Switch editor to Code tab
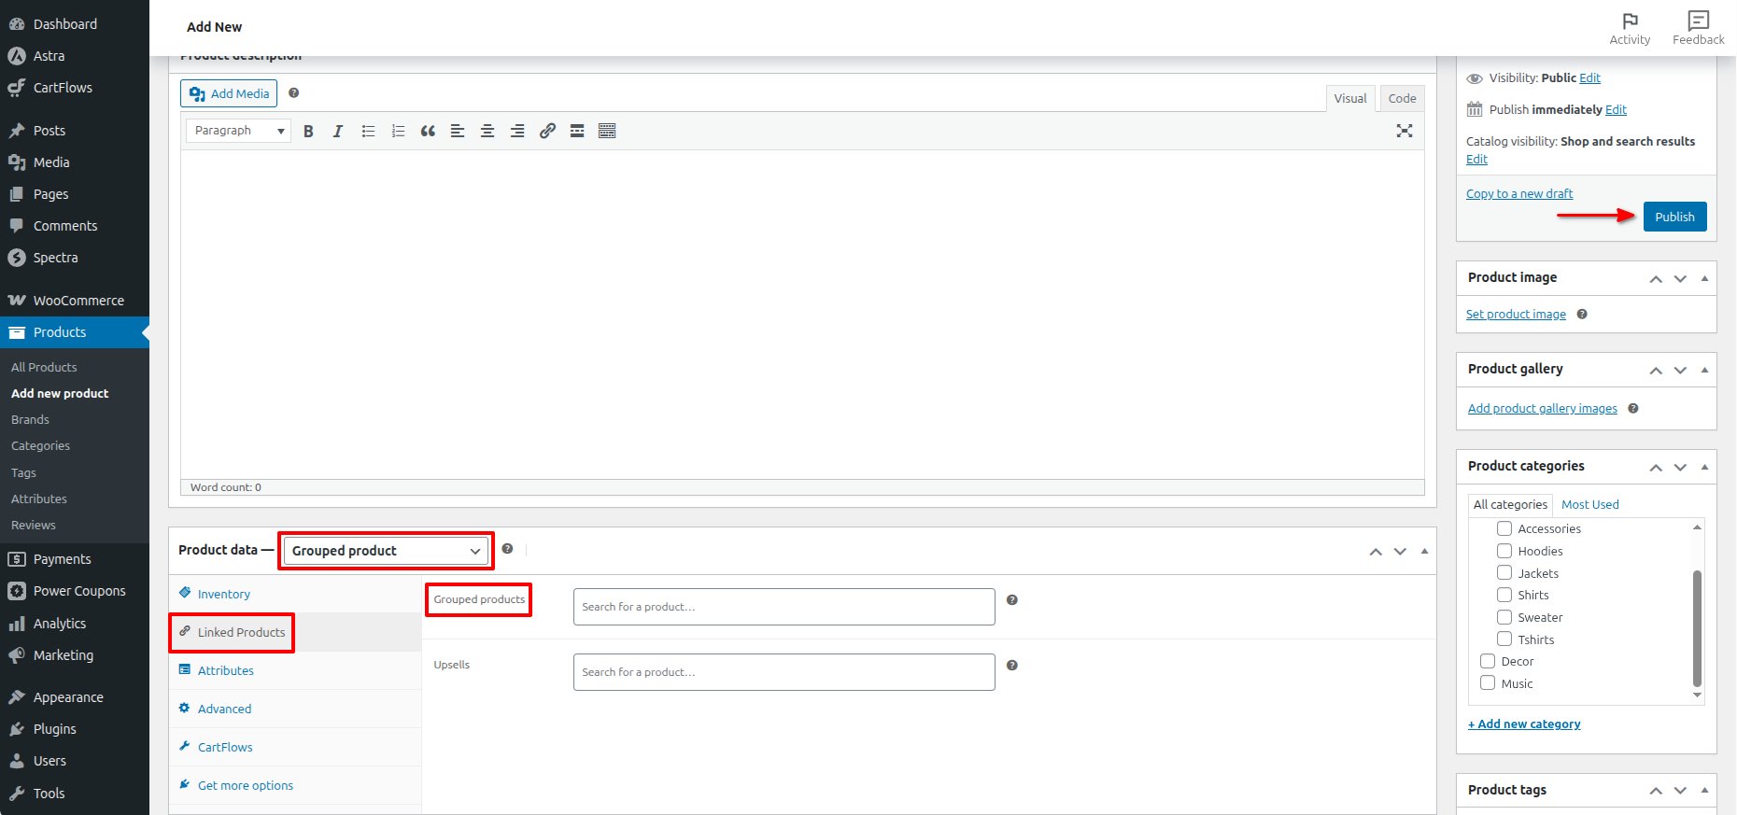Screen dimensions: 1737x815 pos(1402,98)
